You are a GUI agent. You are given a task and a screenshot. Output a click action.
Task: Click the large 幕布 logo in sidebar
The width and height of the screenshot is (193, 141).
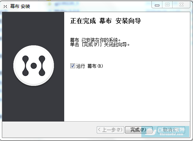[34, 66]
